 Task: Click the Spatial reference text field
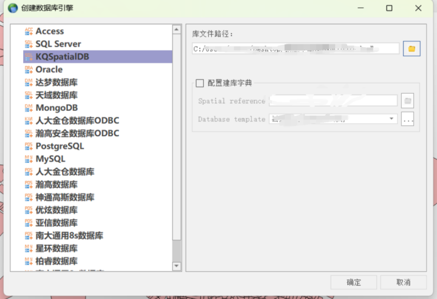point(333,101)
